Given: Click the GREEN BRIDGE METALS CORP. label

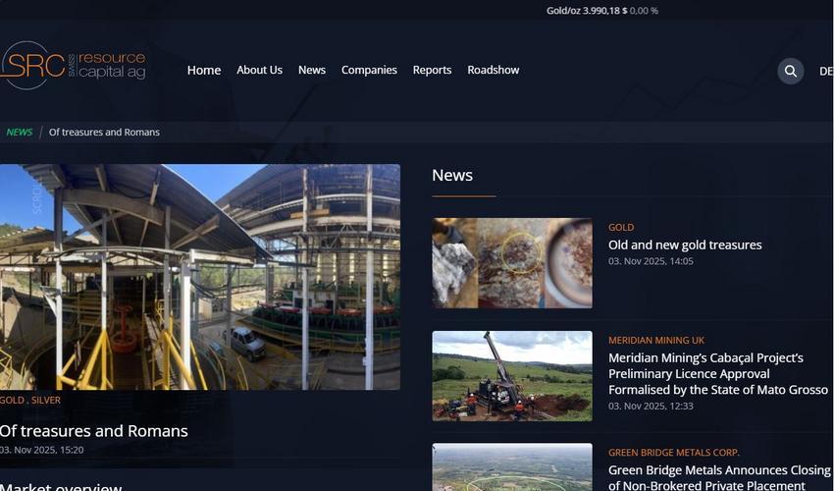Looking at the screenshot, I should [674, 453].
